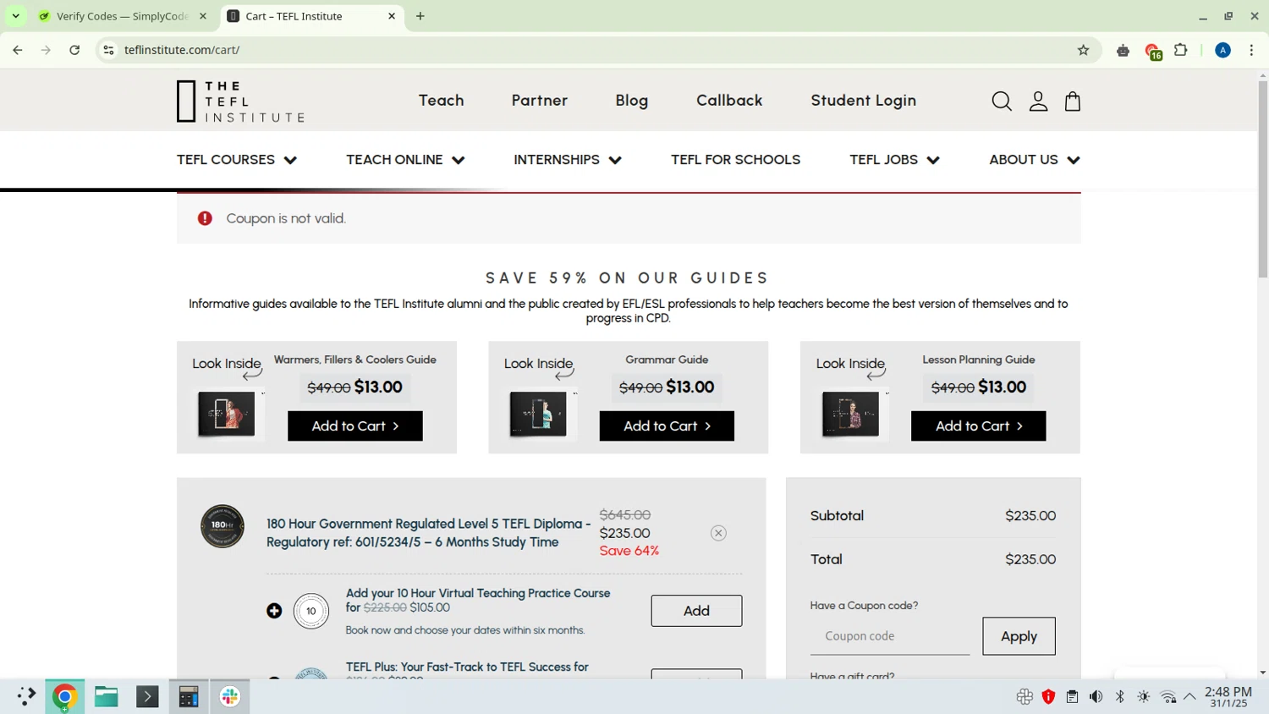This screenshot has width=1269, height=714.
Task: Add the 10 Hour Virtual Teaching Practice Course
Action: 696,611
